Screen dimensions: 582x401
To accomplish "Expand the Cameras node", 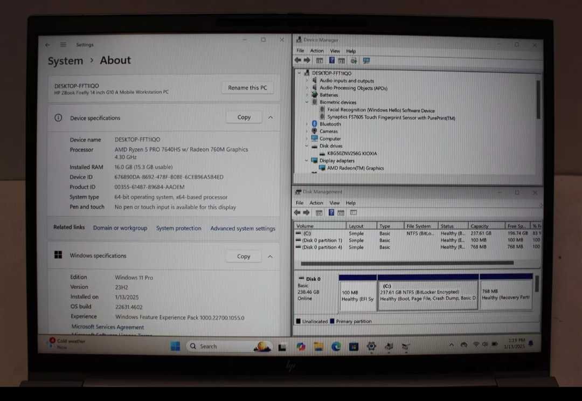I will (x=307, y=131).
